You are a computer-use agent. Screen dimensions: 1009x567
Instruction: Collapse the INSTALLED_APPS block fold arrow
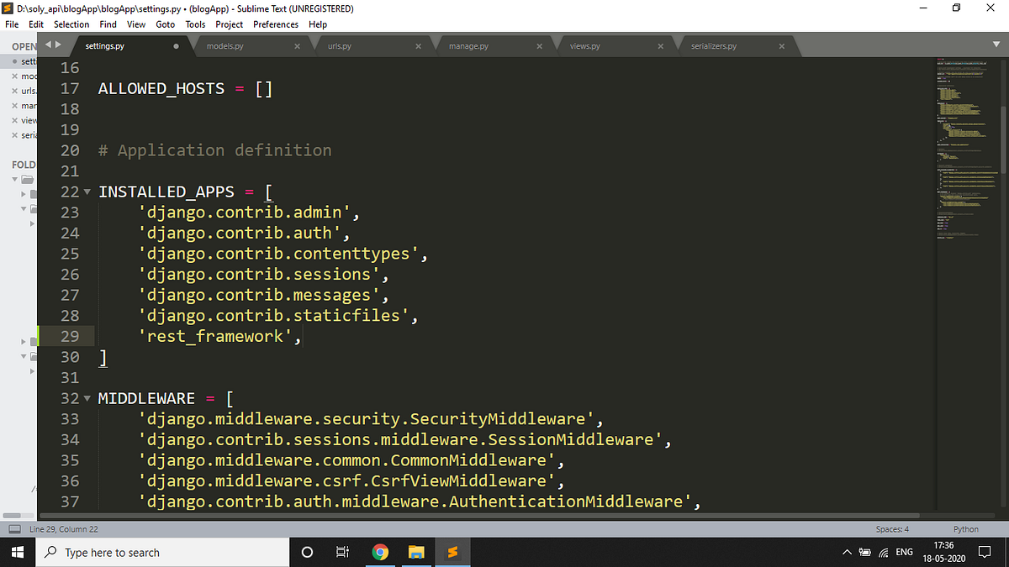88,192
